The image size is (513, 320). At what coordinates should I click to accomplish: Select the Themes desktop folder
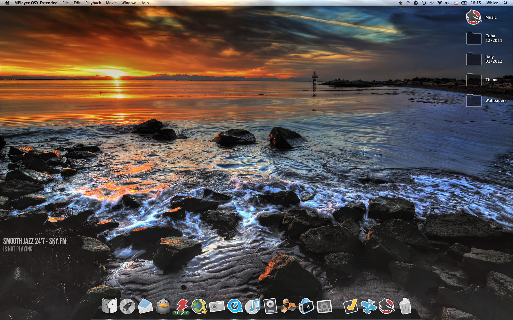pyautogui.click(x=474, y=80)
